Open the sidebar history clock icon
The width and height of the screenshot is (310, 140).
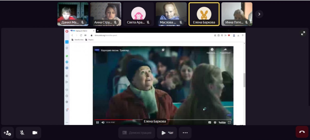click(x=67, y=96)
